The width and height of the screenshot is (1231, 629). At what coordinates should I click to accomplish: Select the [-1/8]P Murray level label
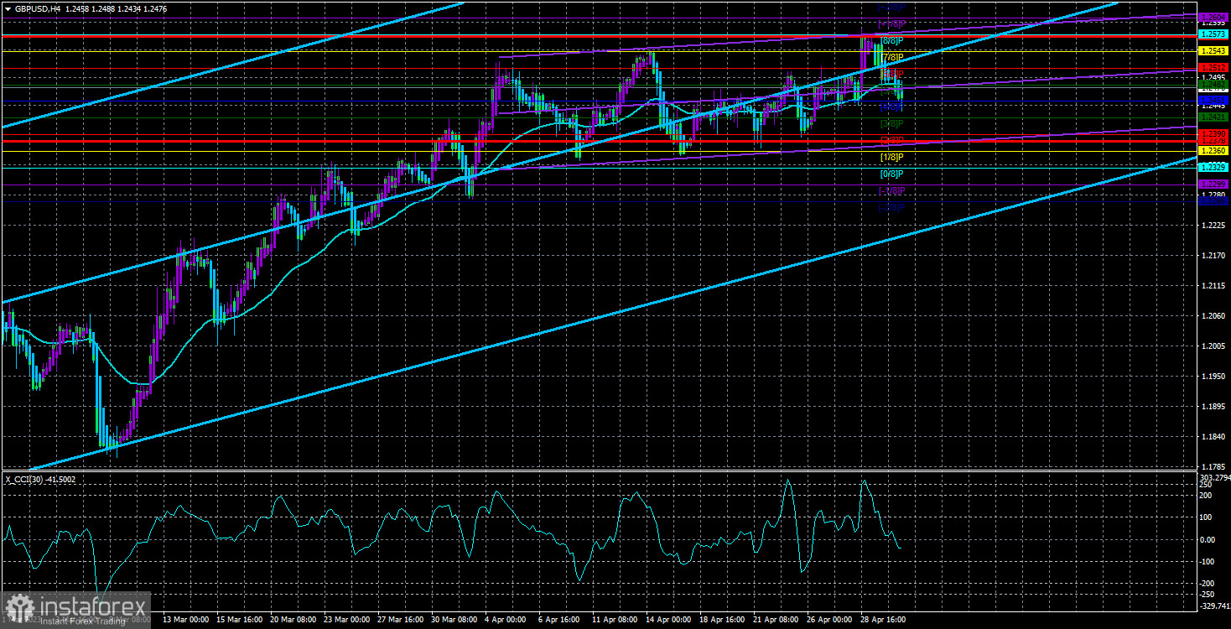[891, 191]
